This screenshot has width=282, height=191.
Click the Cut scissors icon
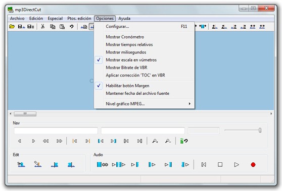[42, 27]
